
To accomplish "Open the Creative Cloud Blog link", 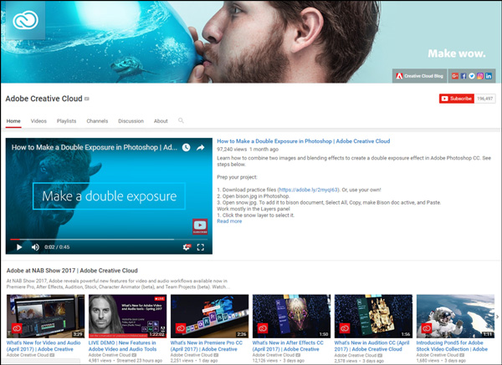I will 421,76.
